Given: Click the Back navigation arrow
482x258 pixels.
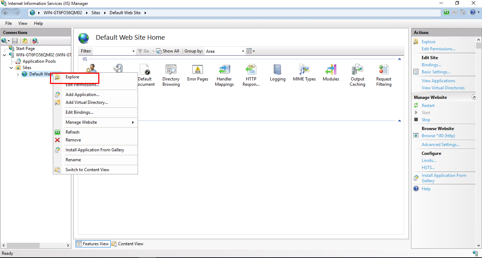Looking at the screenshot, I should (x=6, y=13).
